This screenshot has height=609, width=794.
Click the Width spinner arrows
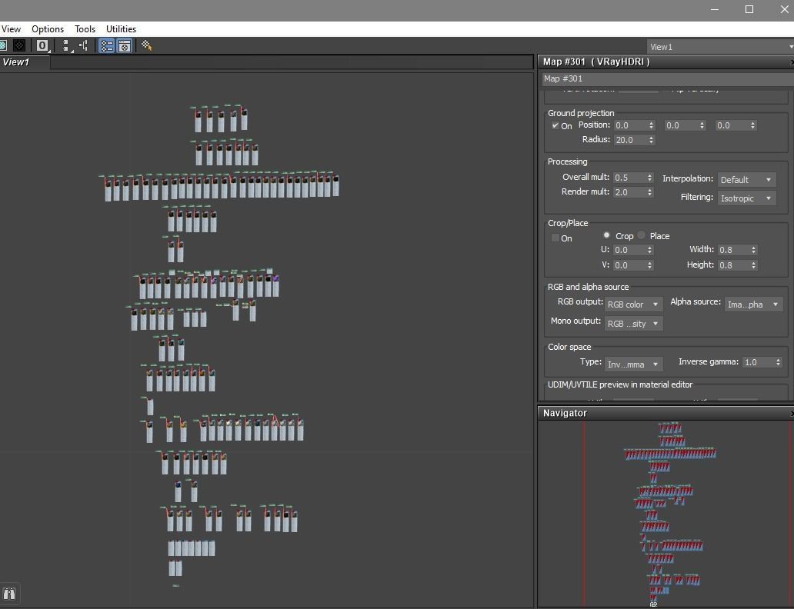753,250
